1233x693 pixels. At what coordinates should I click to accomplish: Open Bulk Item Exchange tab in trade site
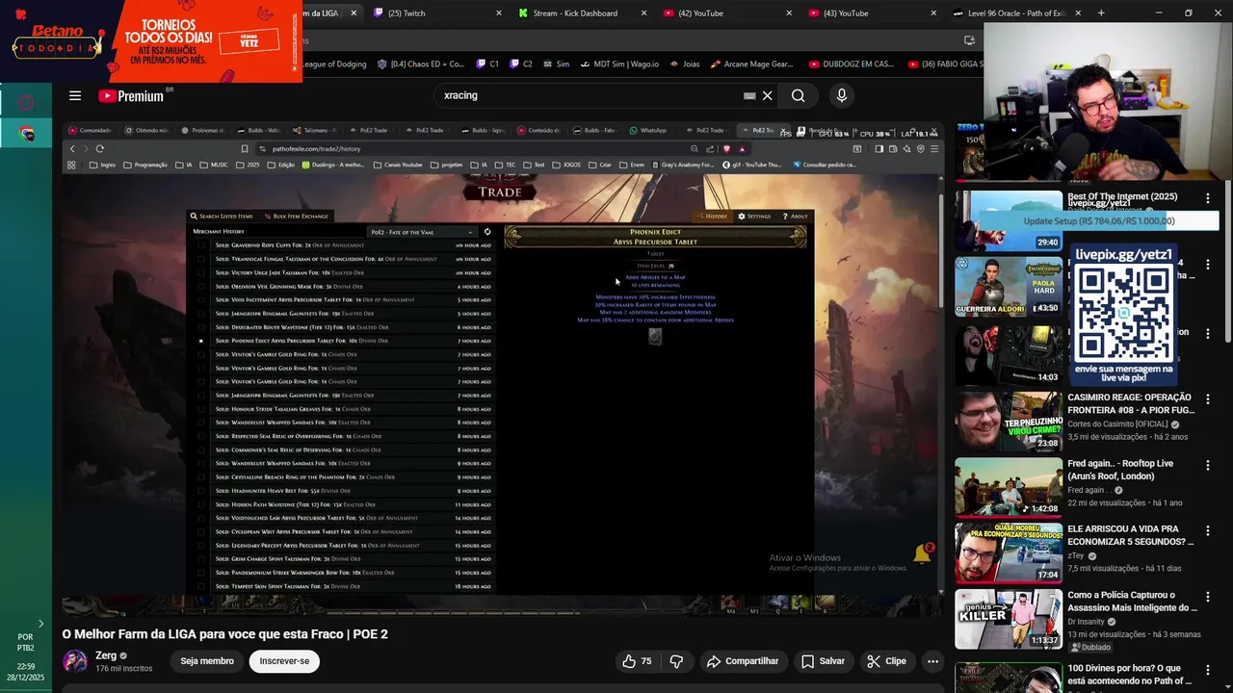coord(296,217)
